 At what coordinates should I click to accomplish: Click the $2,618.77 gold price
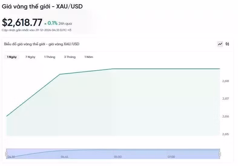tap(22, 22)
